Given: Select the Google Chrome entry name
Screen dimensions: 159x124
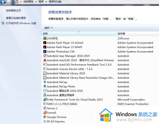Looking at the screenshot, I should click(x=57, y=117).
